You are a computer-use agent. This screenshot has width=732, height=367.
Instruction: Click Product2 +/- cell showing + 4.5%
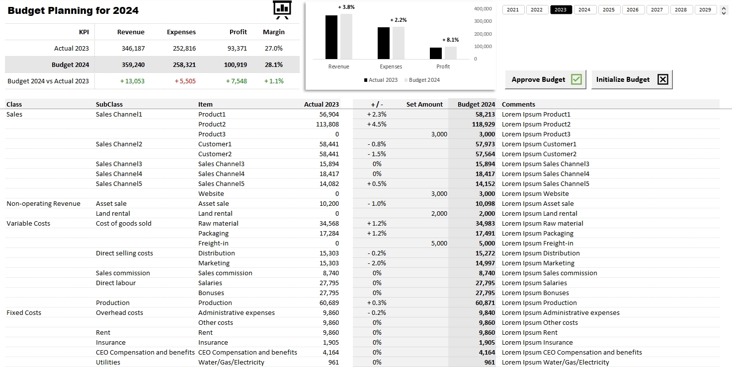coord(377,124)
